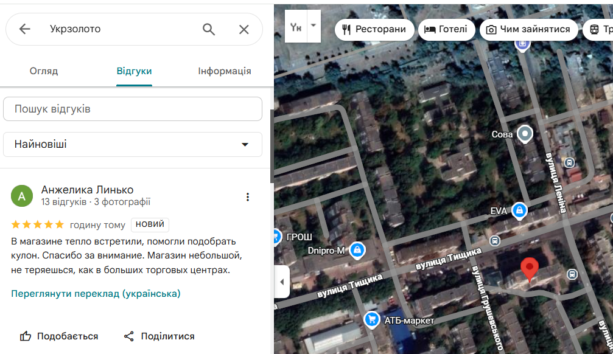The height and width of the screenshot is (354, 613).
Task: Click the Поділитися share button
Action: [159, 336]
